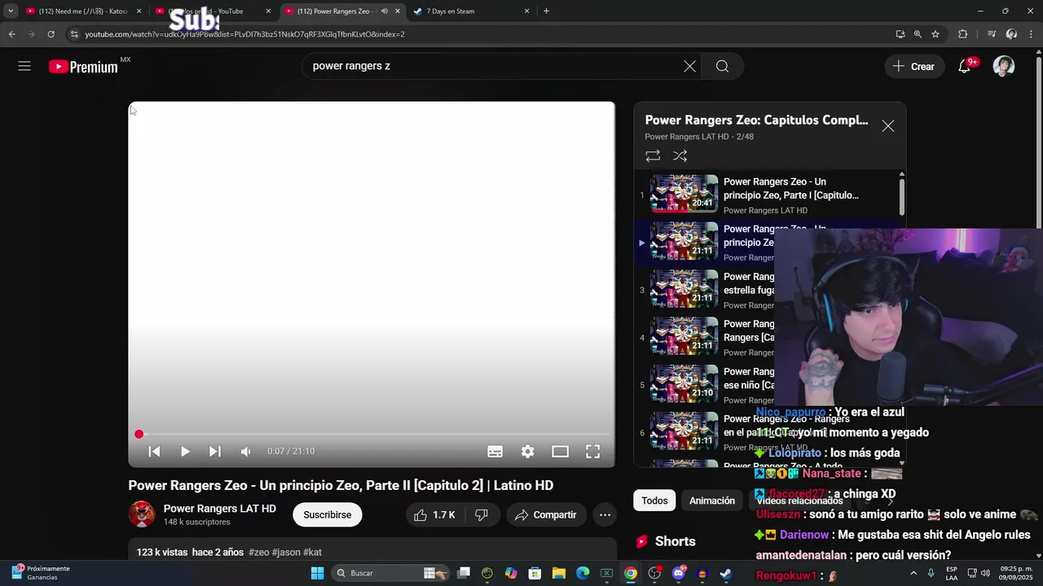The width and height of the screenshot is (1043, 586).
Task: Open the YouTube account avatar menu
Action: pyautogui.click(x=1004, y=66)
